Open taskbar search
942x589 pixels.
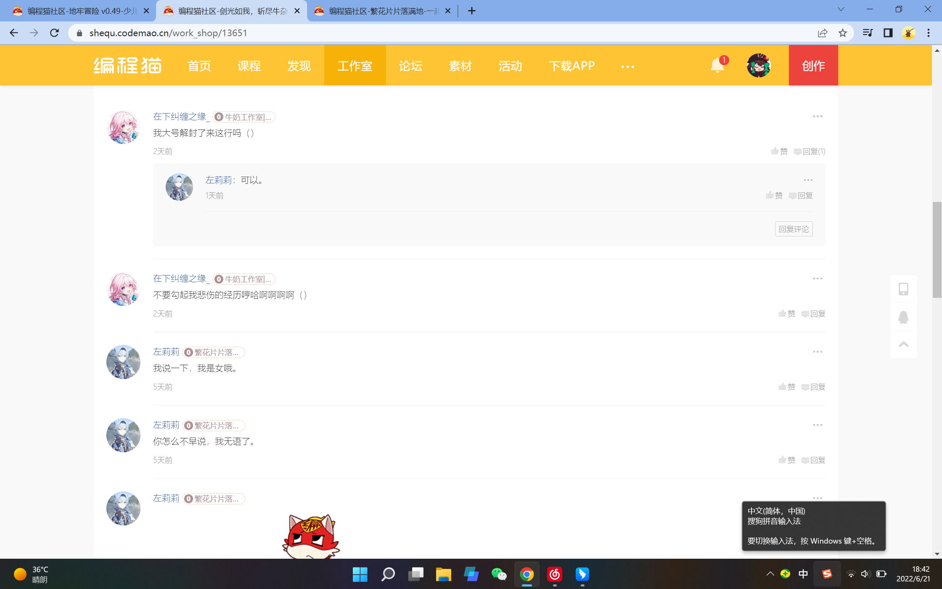pos(388,574)
